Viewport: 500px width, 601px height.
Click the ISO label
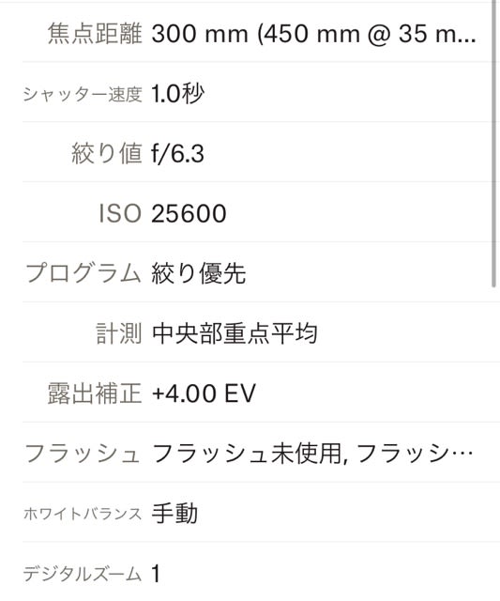[x=120, y=214]
